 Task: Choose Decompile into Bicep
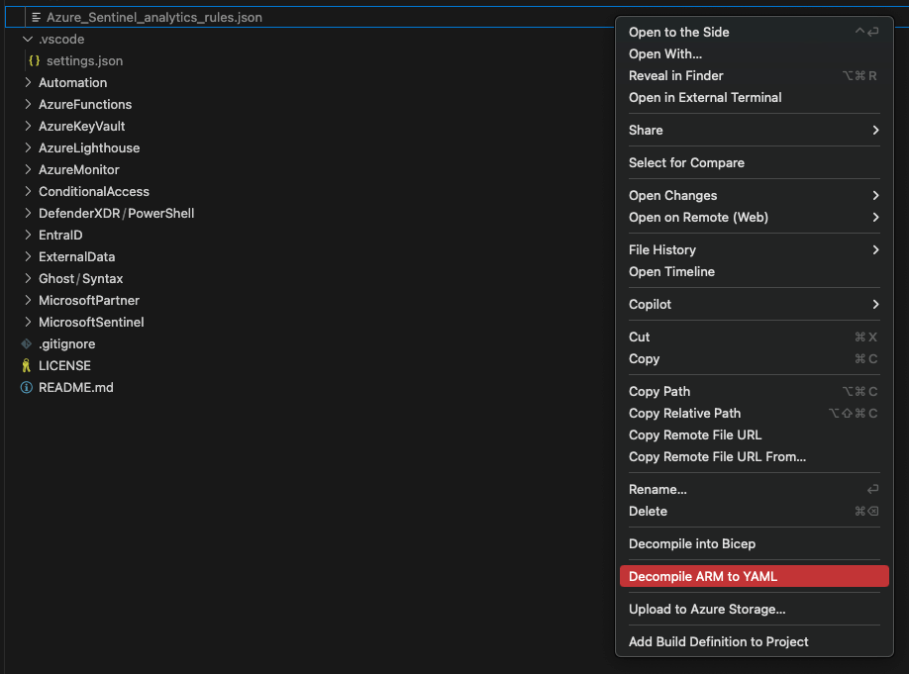[691, 544]
